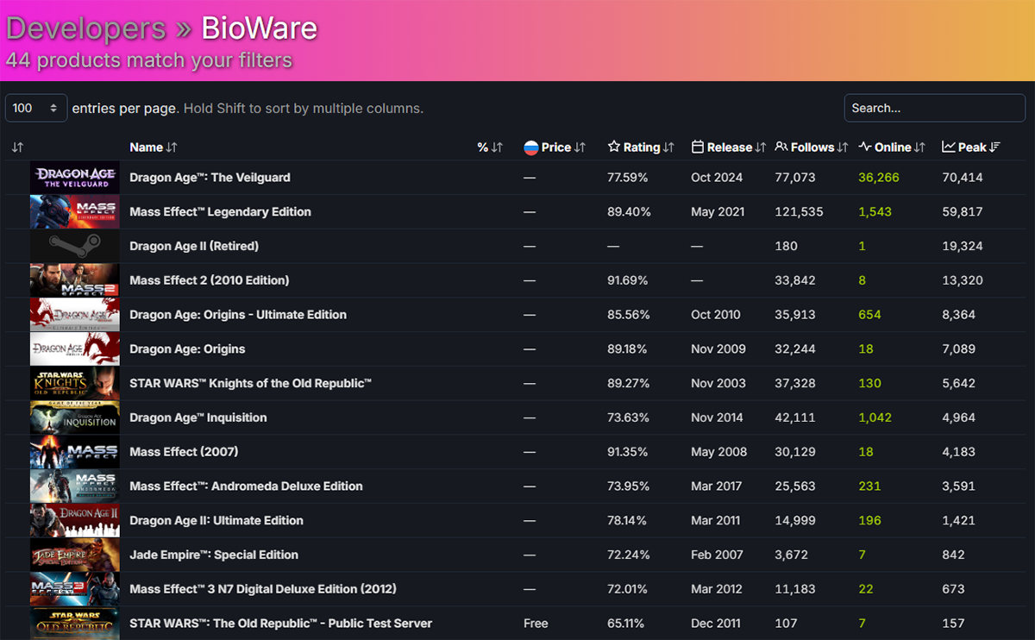Viewport: 1035px width, 640px height.
Task: Open Mass Effect (2007) title link
Action: tap(184, 452)
